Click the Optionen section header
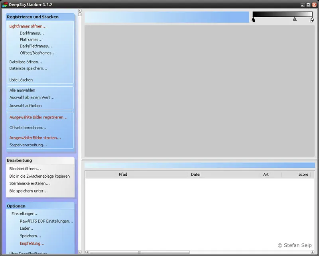The image size is (319, 256). 16,206
